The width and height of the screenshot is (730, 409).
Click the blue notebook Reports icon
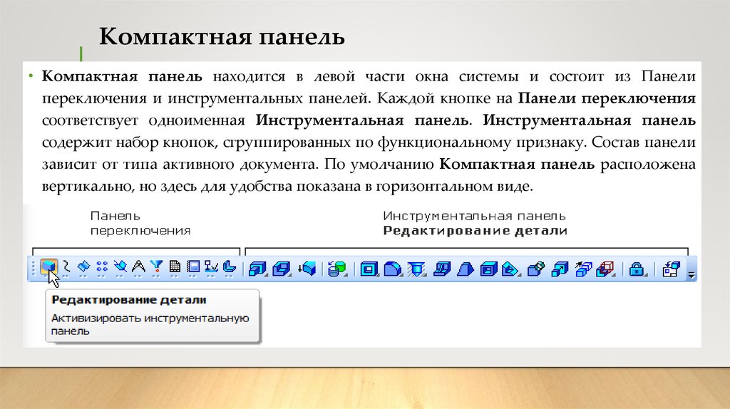click(192, 266)
